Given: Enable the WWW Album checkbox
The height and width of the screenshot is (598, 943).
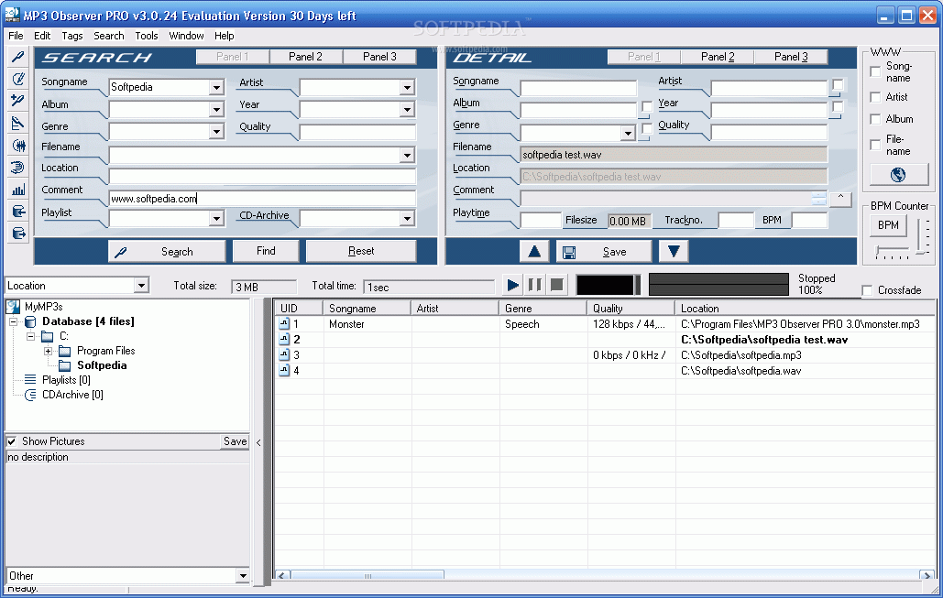Looking at the screenshot, I should [876, 120].
